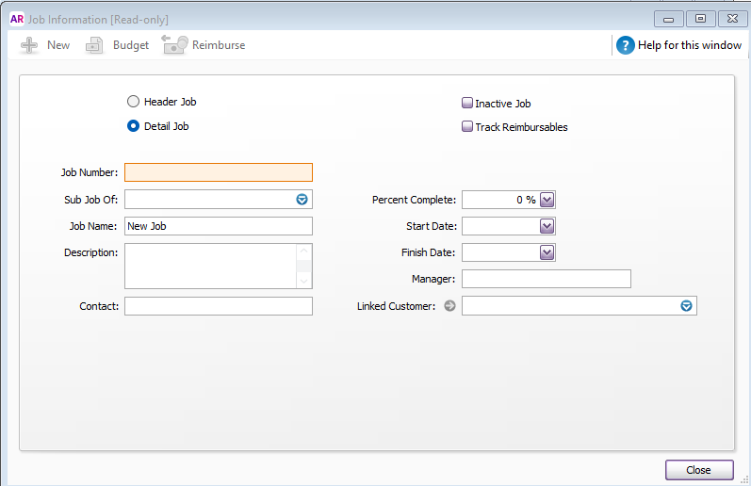This screenshot has width=751, height=486.
Task: Open the Percent Complete dropdown arrow
Action: tap(547, 200)
